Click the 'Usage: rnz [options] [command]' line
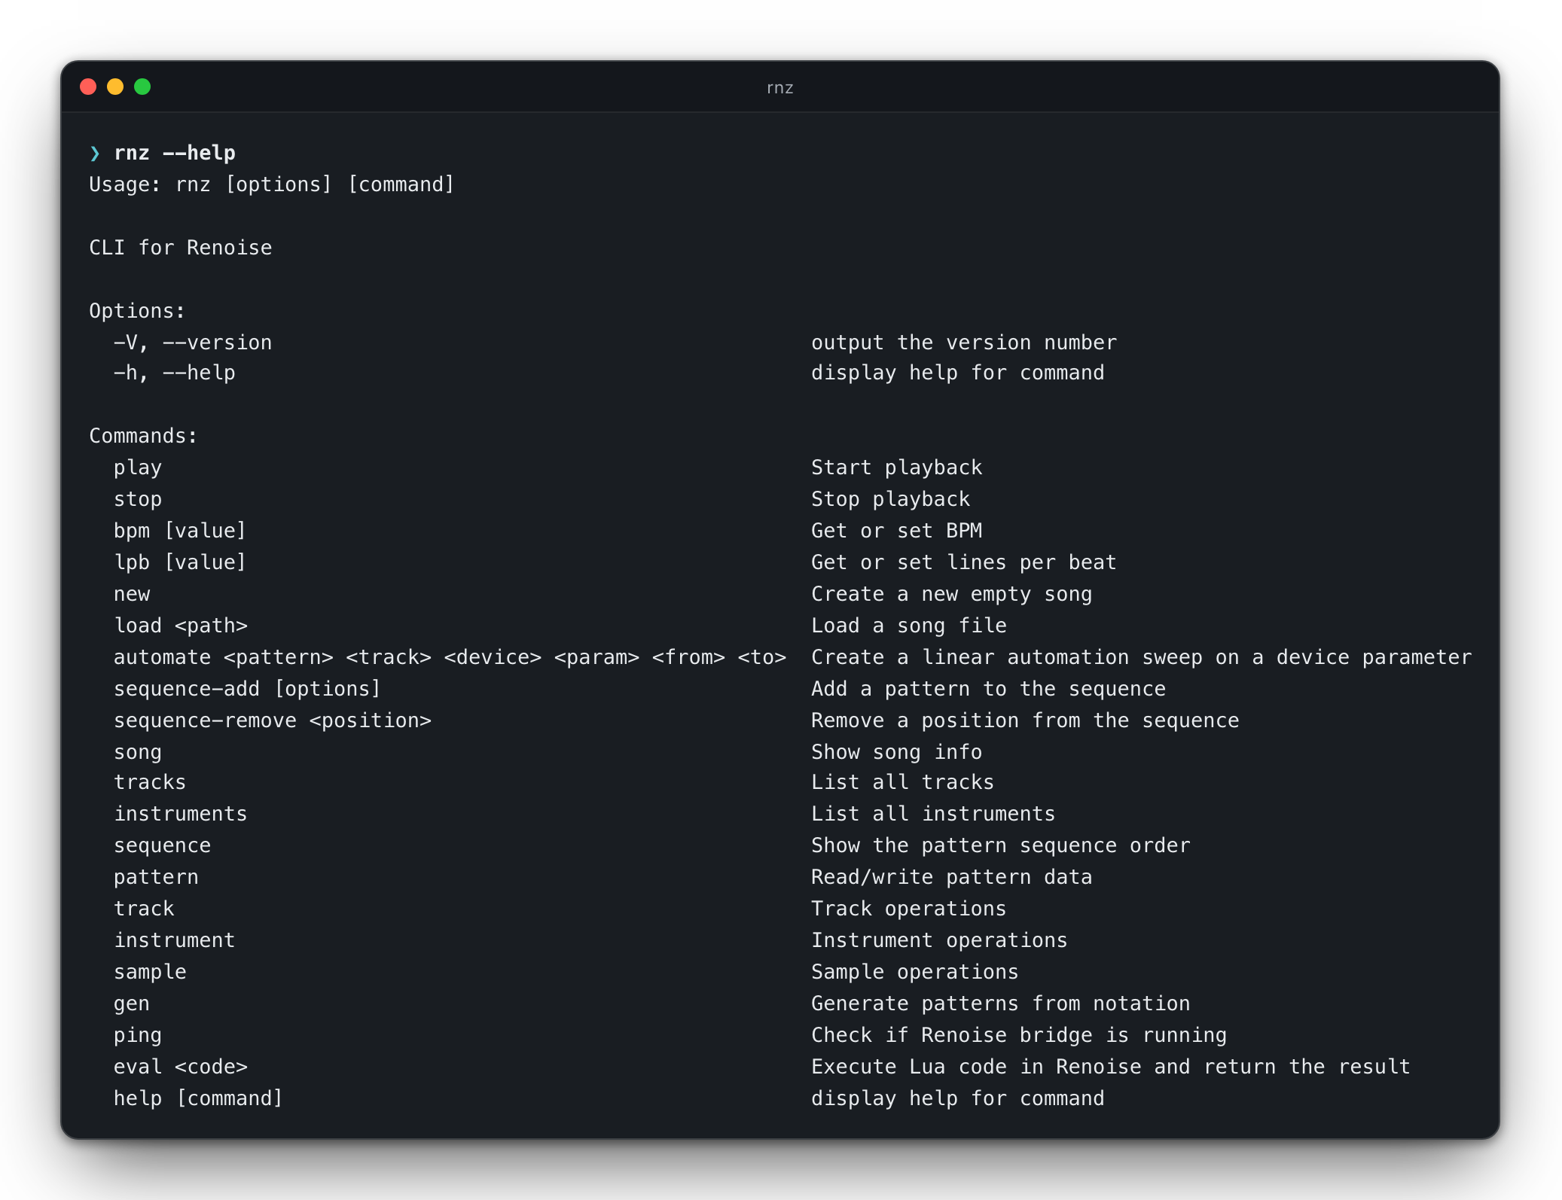 pyautogui.click(x=272, y=184)
